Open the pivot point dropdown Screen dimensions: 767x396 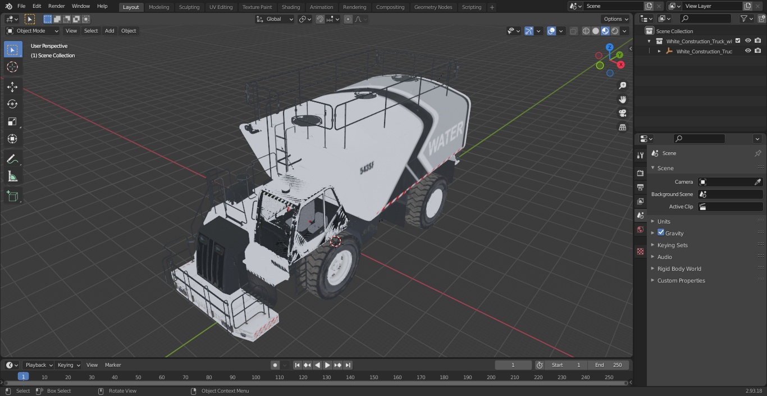[305, 19]
